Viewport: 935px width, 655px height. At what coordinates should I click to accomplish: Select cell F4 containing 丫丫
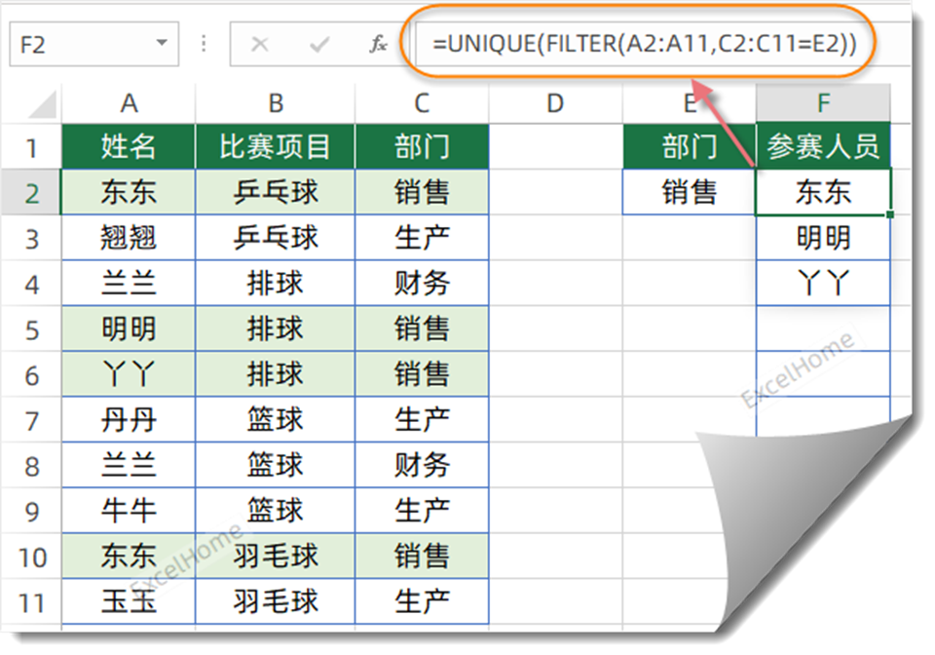click(823, 284)
